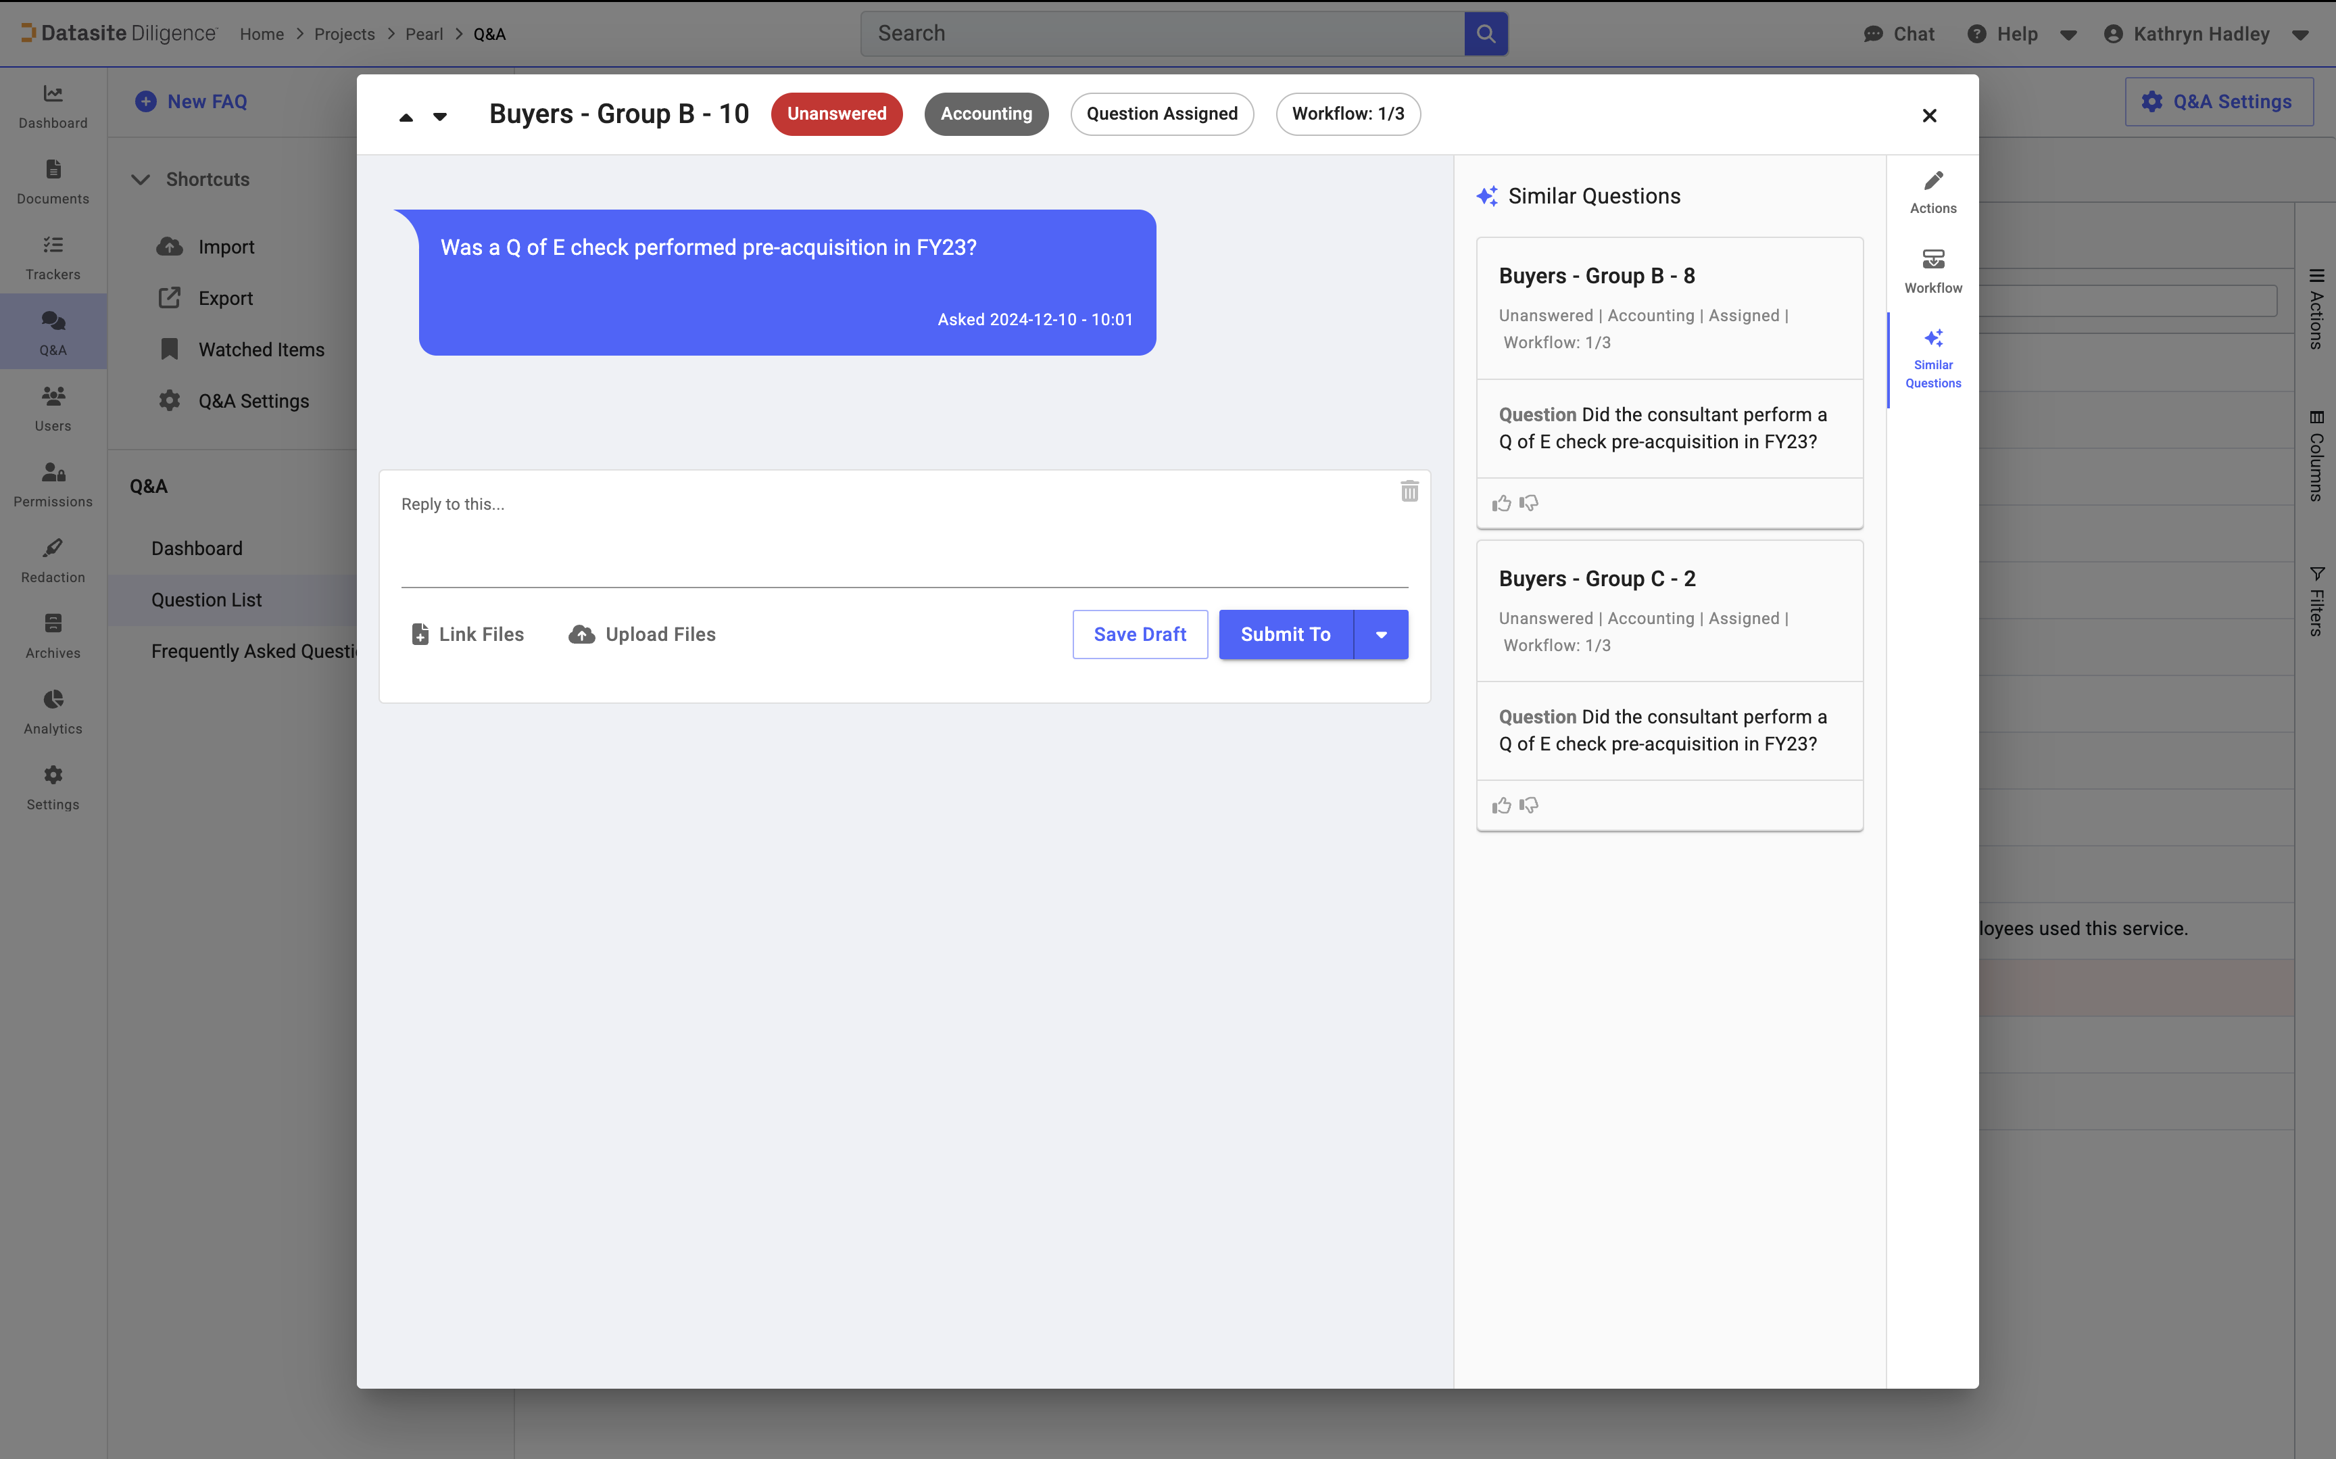Open the Submit To dropdown arrow
This screenshot has height=1459, width=2336.
click(1380, 634)
